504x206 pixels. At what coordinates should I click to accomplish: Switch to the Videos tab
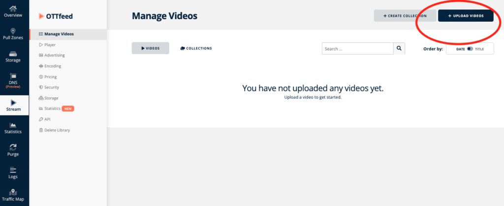(151, 48)
